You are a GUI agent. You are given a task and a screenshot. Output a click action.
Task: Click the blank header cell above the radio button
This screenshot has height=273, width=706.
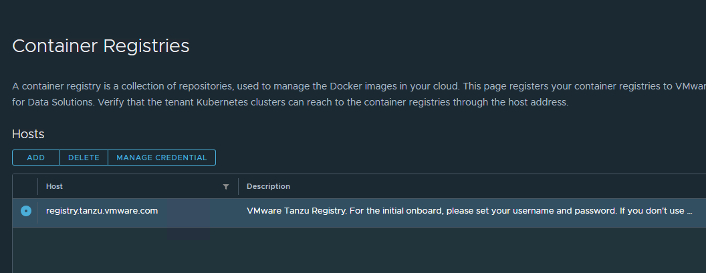coord(25,187)
